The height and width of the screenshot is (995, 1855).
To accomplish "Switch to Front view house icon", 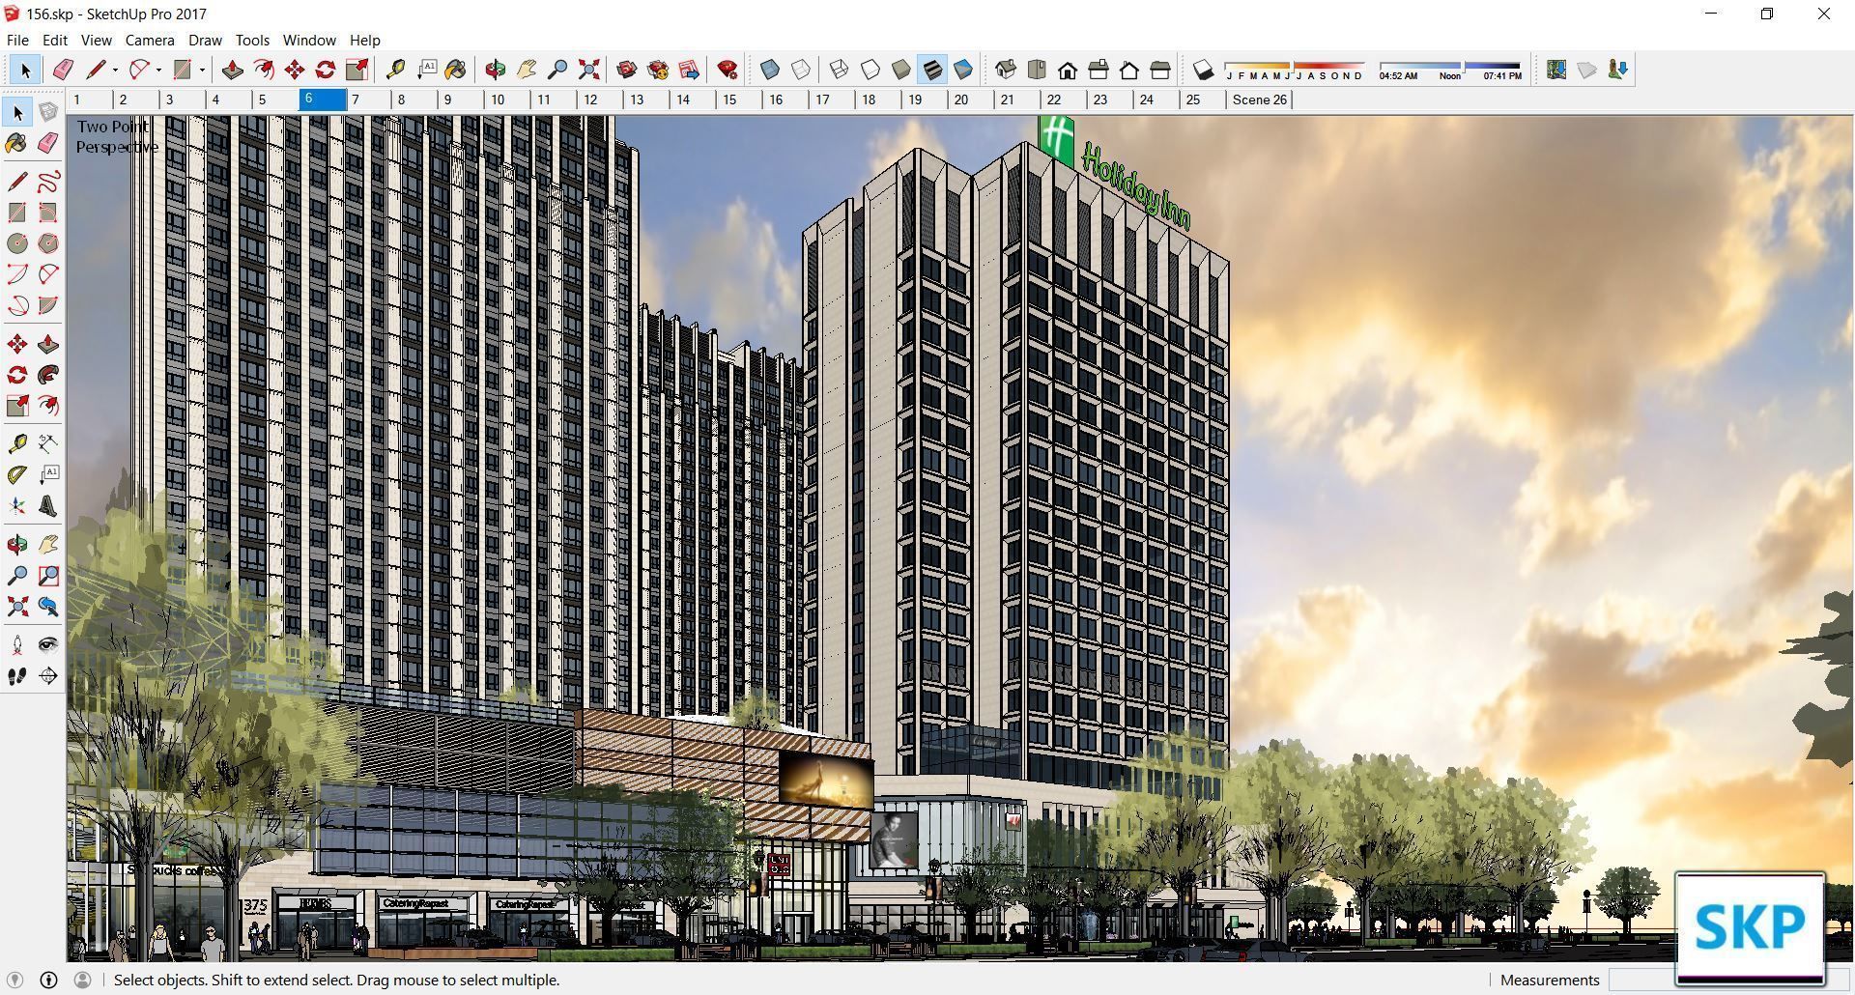I will coord(1068,70).
